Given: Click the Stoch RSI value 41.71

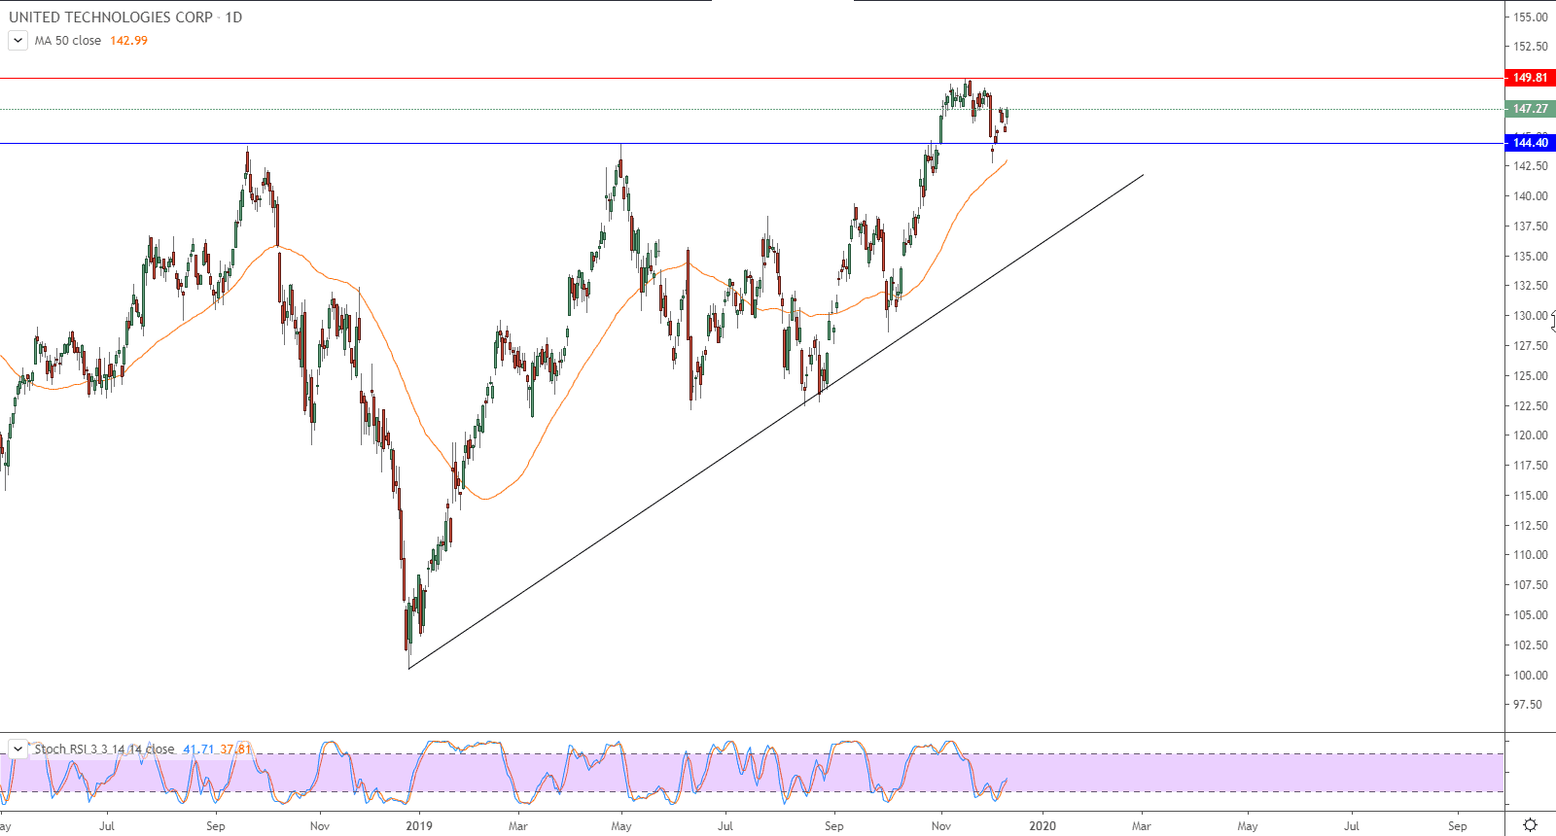Looking at the screenshot, I should coord(198,749).
